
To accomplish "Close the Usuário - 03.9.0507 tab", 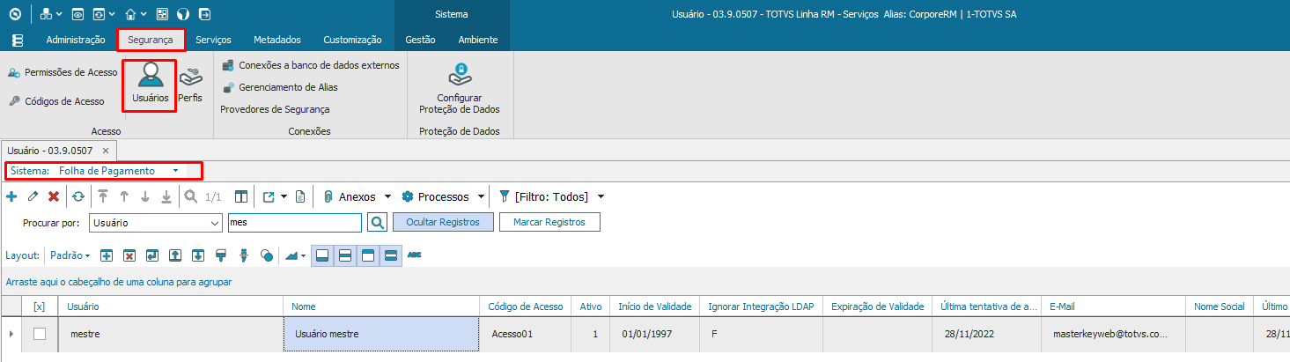I will click(x=105, y=151).
